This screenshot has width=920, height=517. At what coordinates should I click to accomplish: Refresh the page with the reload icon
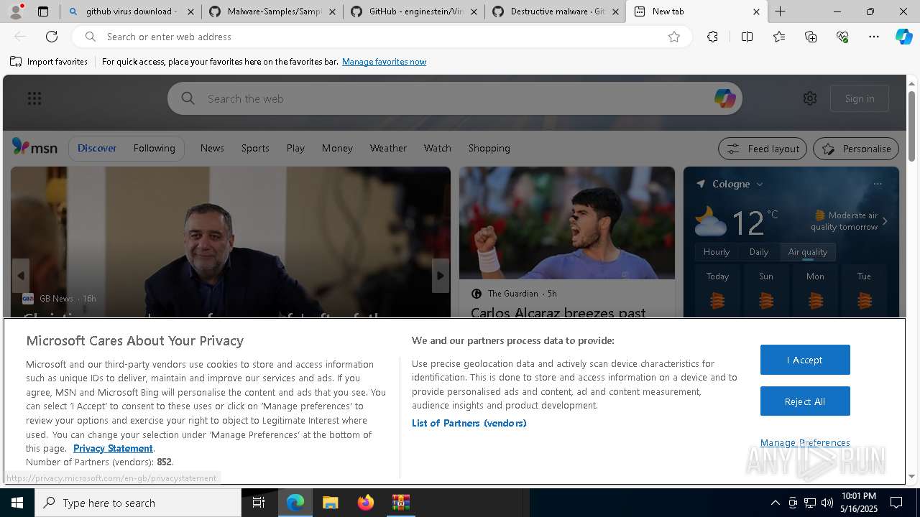pyautogui.click(x=52, y=37)
